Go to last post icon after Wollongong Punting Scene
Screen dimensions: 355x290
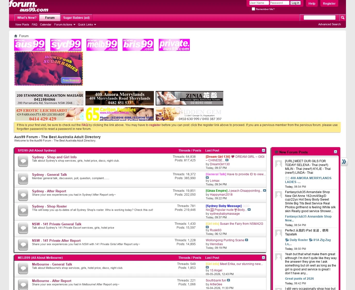click(247, 240)
